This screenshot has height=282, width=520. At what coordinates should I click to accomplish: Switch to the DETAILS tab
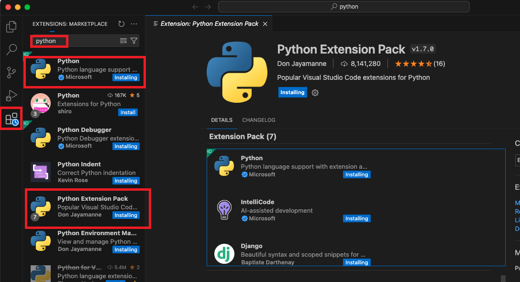click(221, 120)
